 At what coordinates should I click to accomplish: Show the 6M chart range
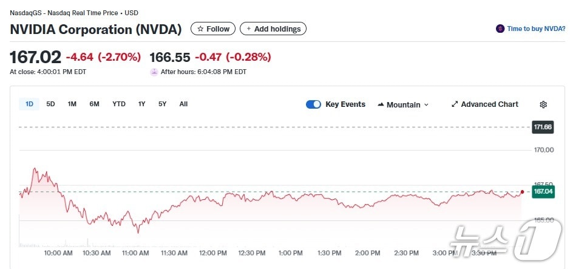94,104
